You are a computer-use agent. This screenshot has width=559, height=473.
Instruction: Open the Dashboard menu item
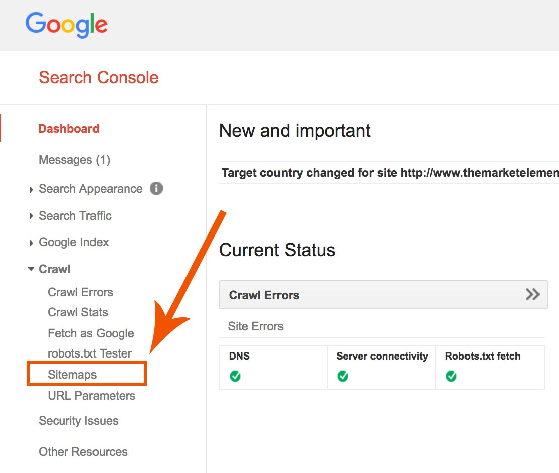(x=69, y=128)
